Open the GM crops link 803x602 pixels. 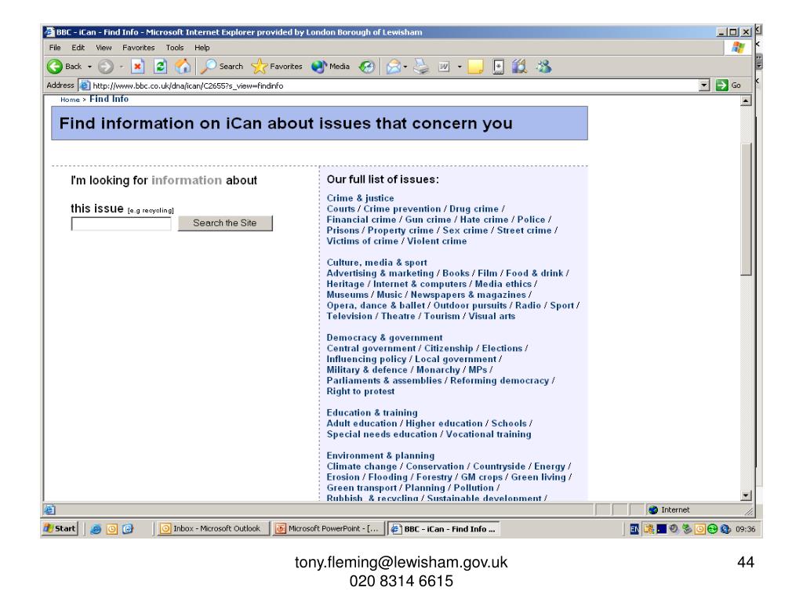pyautogui.click(x=481, y=477)
